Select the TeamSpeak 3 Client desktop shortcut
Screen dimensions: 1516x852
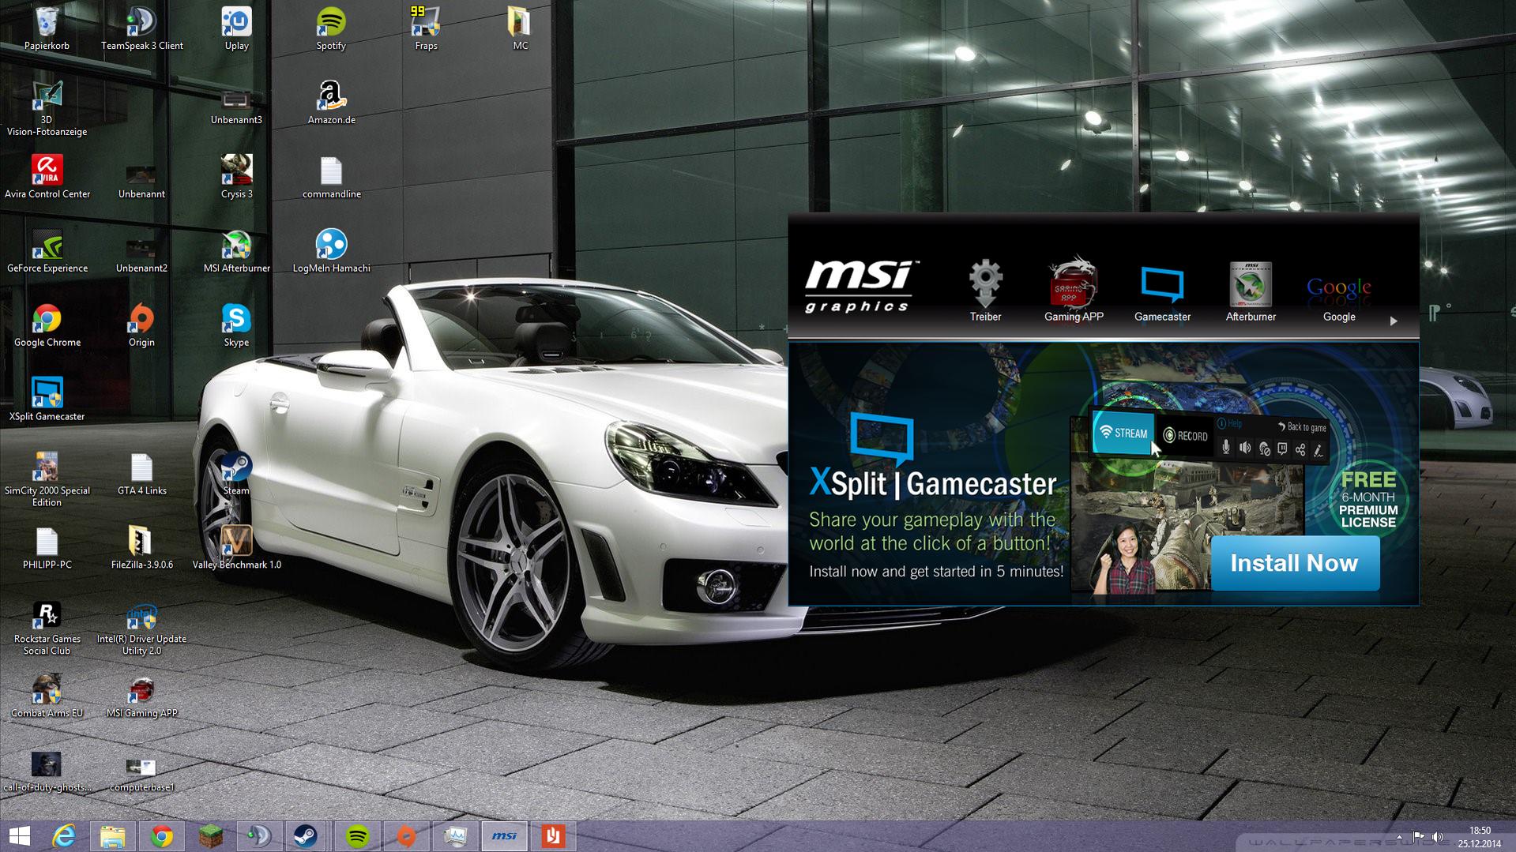click(x=142, y=28)
